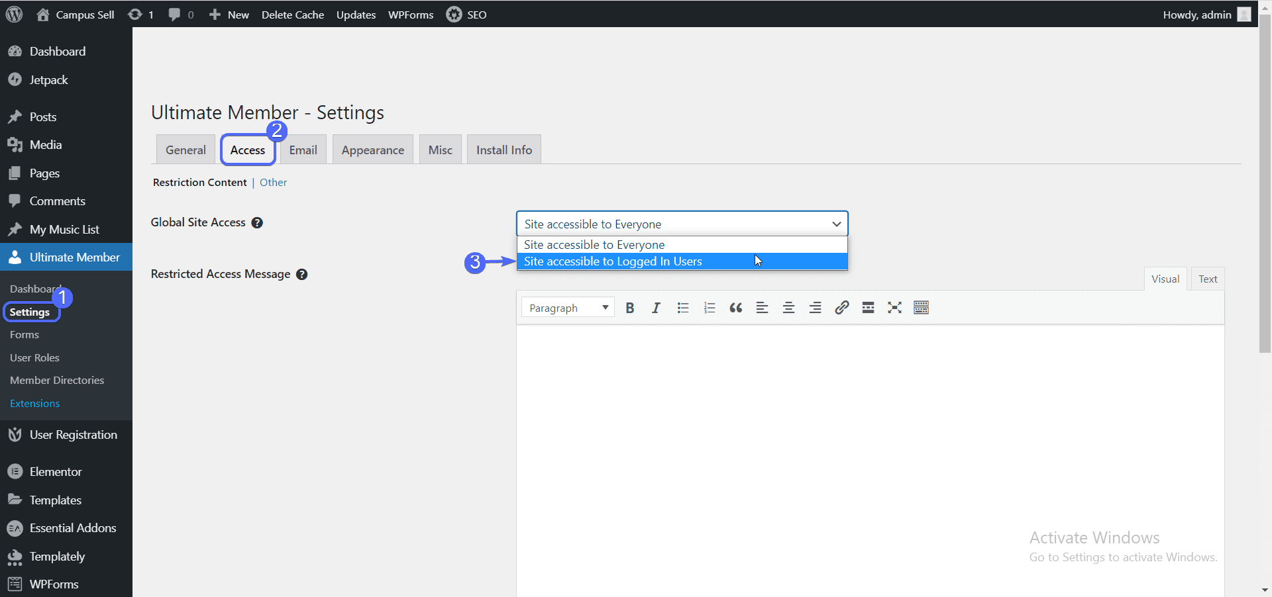Insert or edit link icon
The width and height of the screenshot is (1272, 597).
click(x=842, y=308)
